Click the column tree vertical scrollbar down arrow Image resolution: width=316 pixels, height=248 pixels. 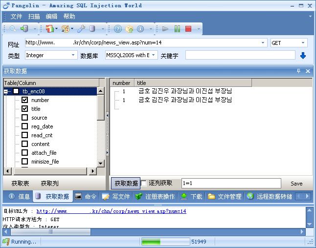[101, 164]
